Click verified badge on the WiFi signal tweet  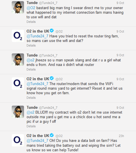click(52, 78)
